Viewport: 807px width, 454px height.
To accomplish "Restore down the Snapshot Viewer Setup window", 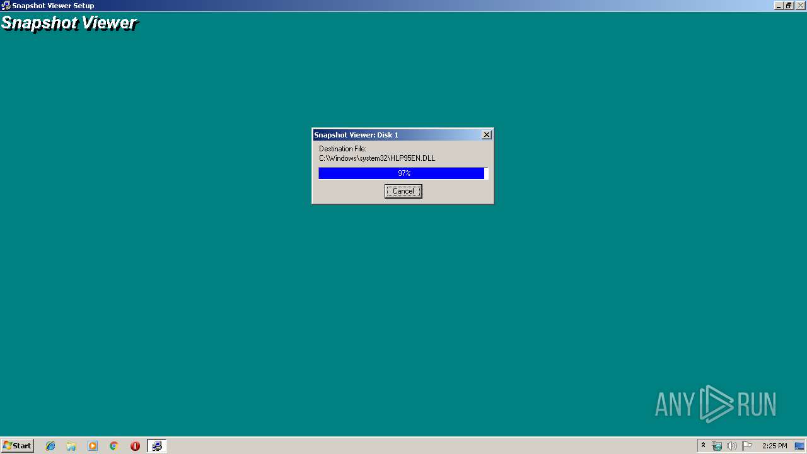I will (788, 6).
